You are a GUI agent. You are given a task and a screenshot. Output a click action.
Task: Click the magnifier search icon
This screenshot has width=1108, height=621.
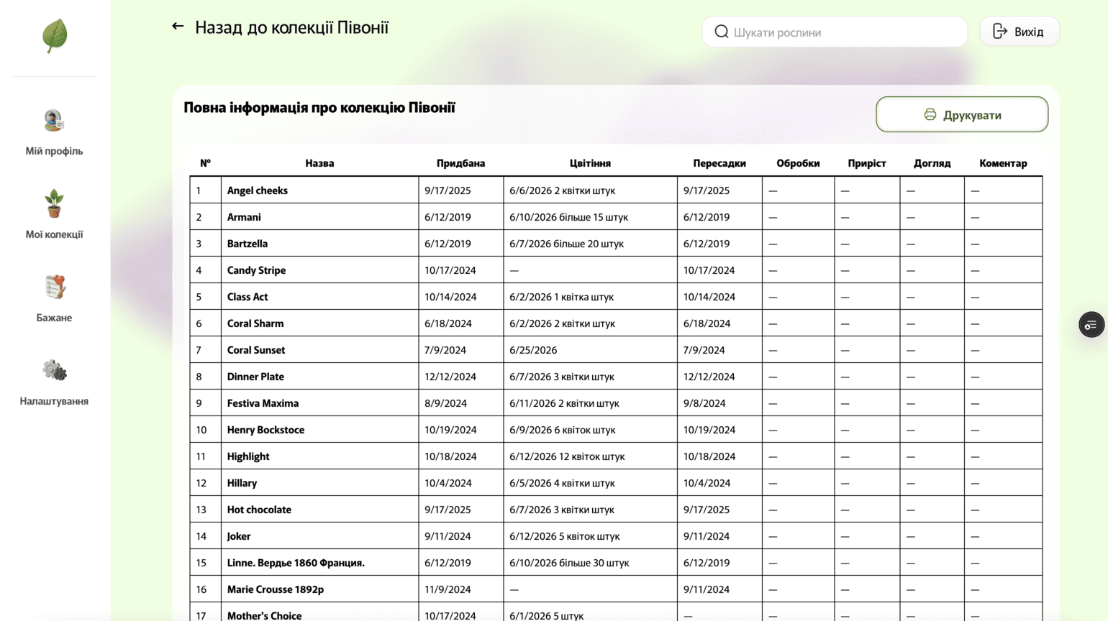point(722,32)
